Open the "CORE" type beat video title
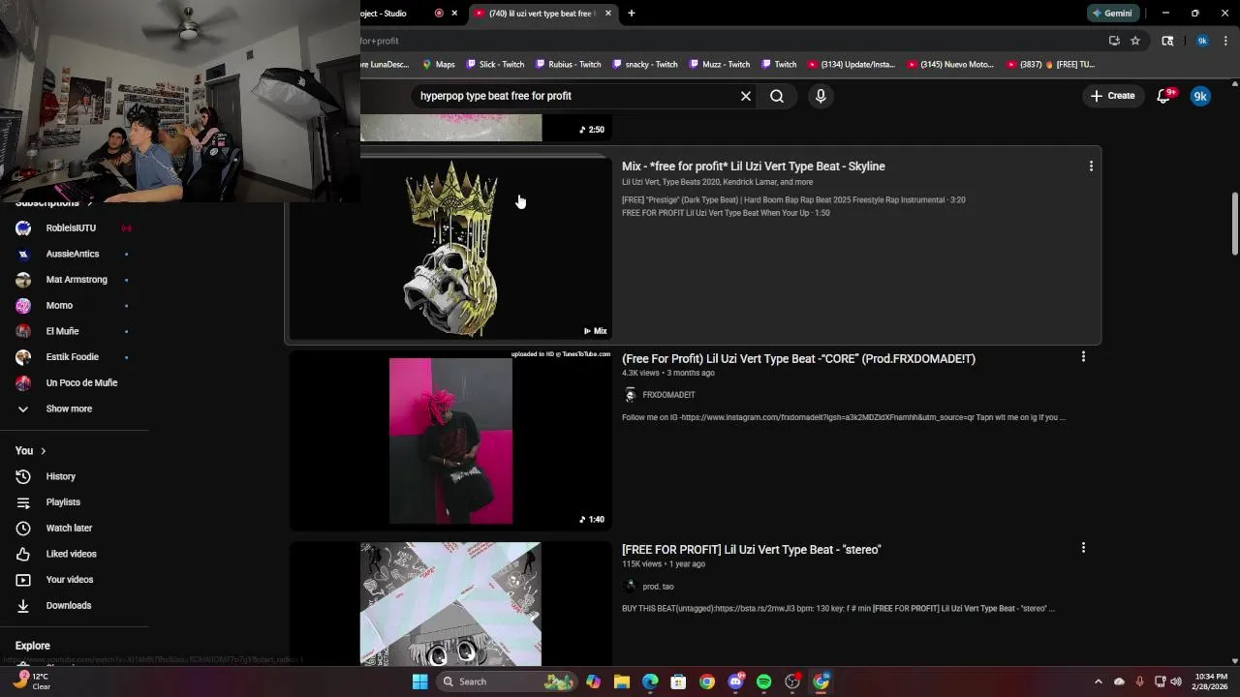The width and height of the screenshot is (1240, 697). click(x=798, y=358)
